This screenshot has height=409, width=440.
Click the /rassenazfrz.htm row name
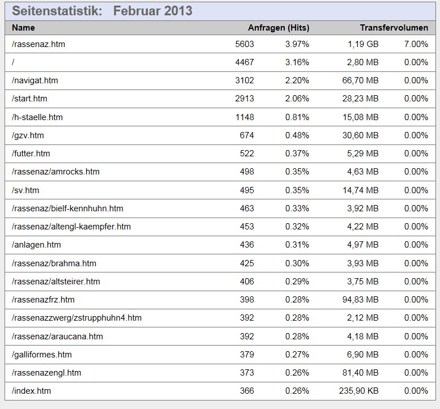pos(43,300)
